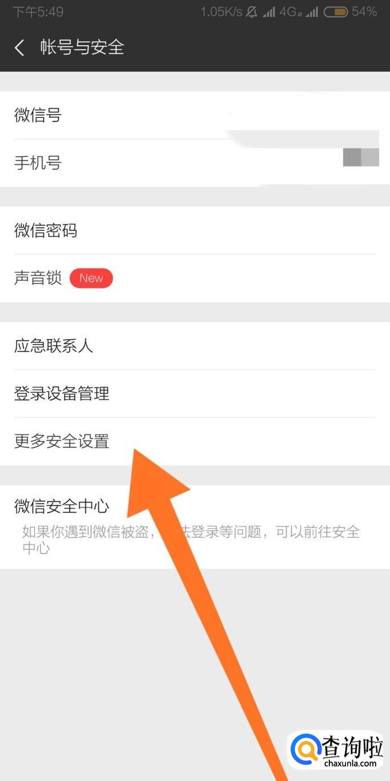Open 更多安全设置
The width and height of the screenshot is (390, 781).
pyautogui.click(x=195, y=441)
